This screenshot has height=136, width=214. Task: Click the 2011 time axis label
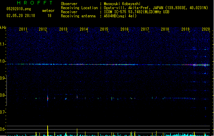tap(23, 29)
